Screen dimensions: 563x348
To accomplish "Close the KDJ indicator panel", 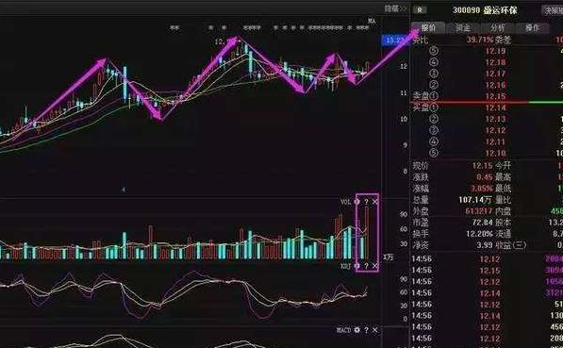I will coord(374,266).
